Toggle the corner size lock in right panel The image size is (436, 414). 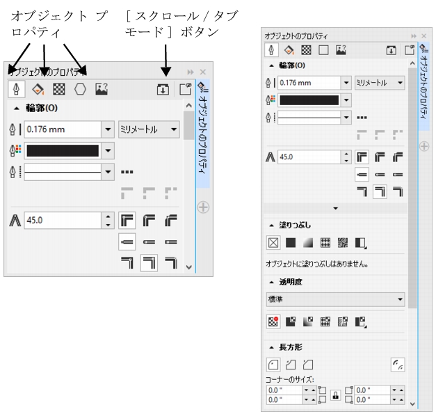pyautogui.click(x=336, y=395)
